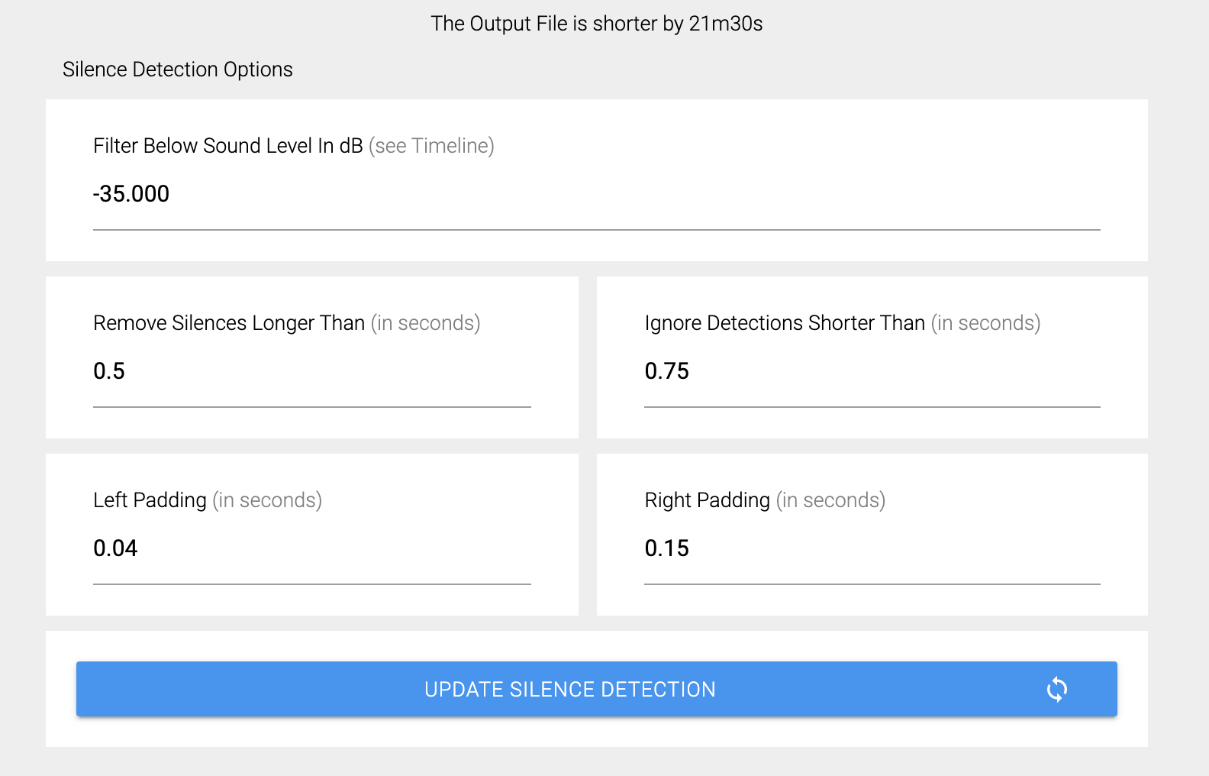This screenshot has width=1209, height=776.
Task: Click the Ignore Detections Shorter Than label
Action: pos(785,323)
